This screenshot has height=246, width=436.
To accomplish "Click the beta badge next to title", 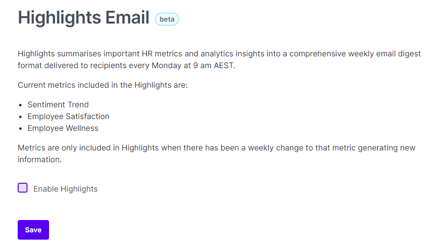I will [167, 19].
